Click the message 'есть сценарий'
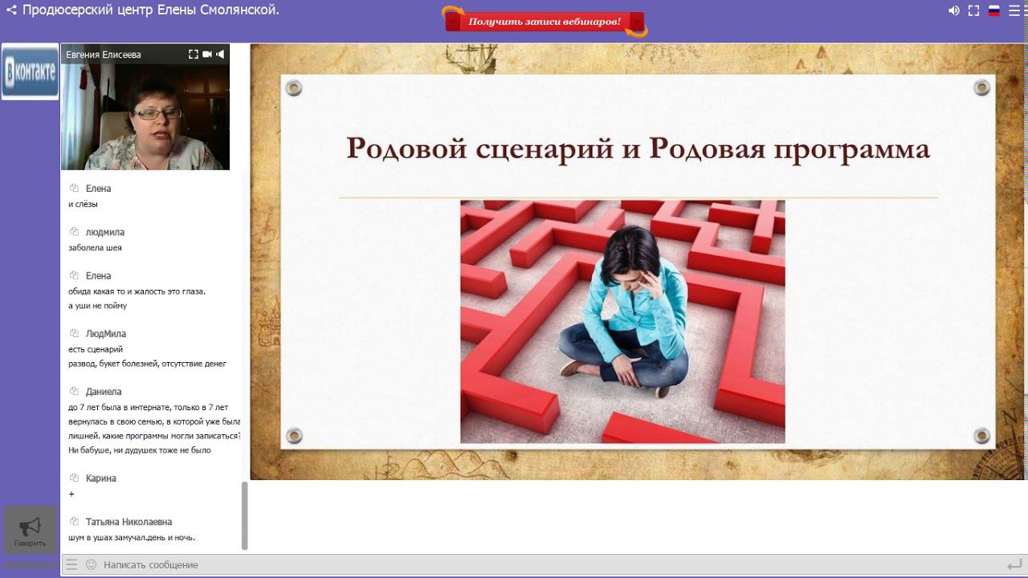 pos(96,349)
